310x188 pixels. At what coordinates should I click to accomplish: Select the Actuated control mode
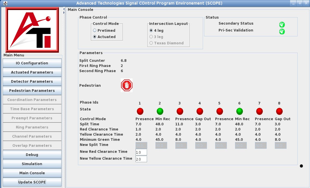[x=95, y=37]
